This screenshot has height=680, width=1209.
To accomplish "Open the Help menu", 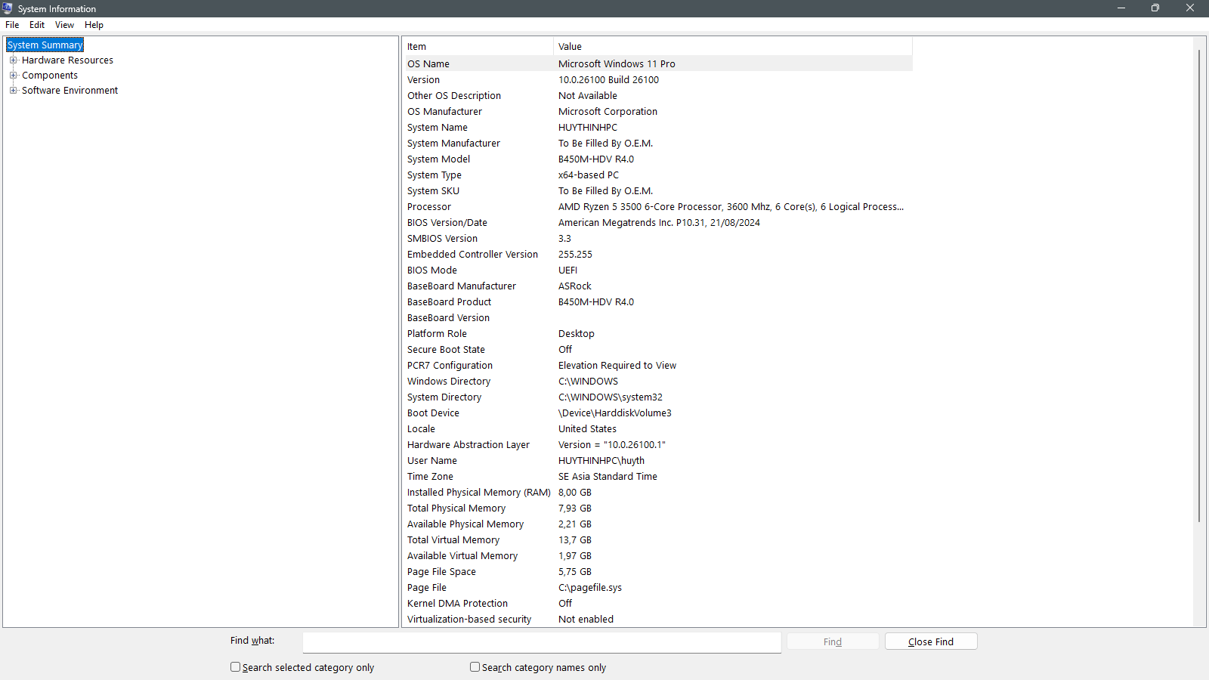I will point(94,25).
